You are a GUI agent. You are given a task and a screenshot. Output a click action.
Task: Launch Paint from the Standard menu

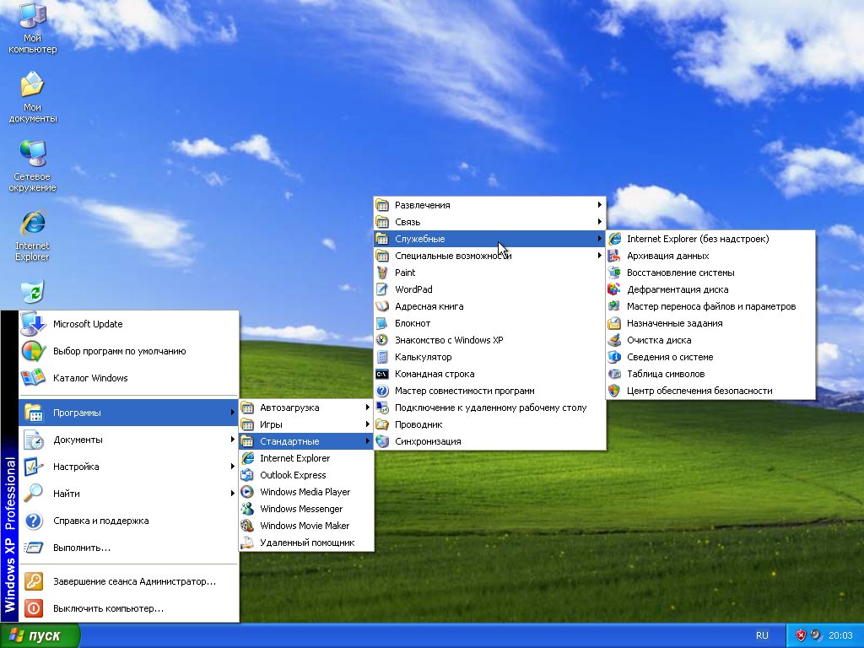point(405,273)
